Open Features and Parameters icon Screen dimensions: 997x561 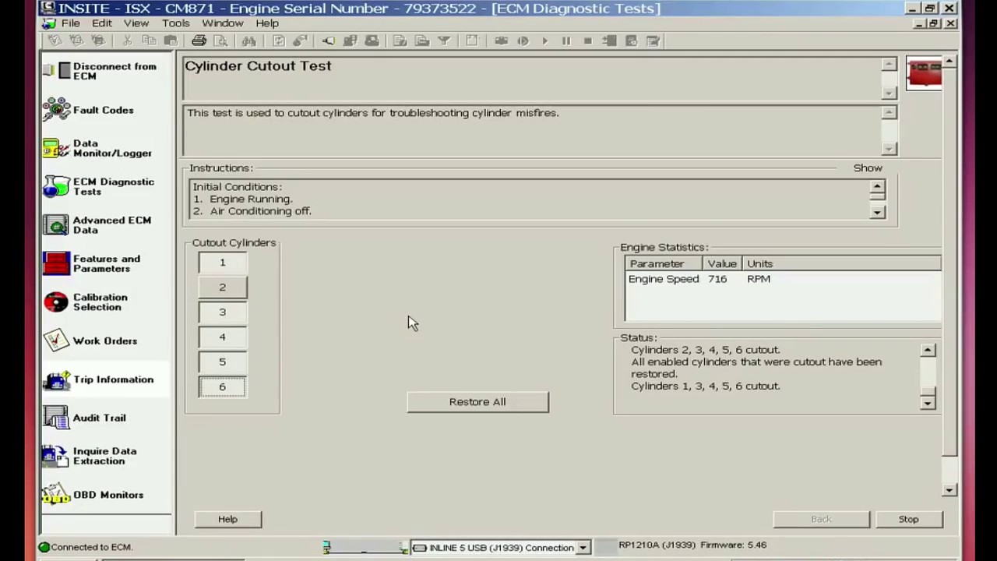[x=56, y=263]
